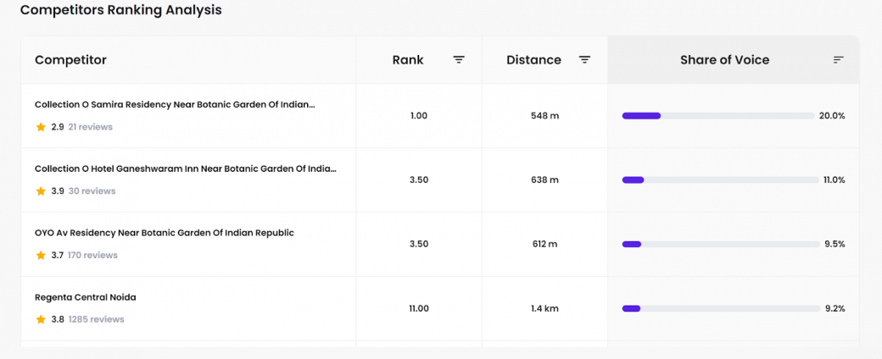Screen dimensions: 882x359
Task: Click the Share of Voice sort icon
Action: click(x=839, y=60)
